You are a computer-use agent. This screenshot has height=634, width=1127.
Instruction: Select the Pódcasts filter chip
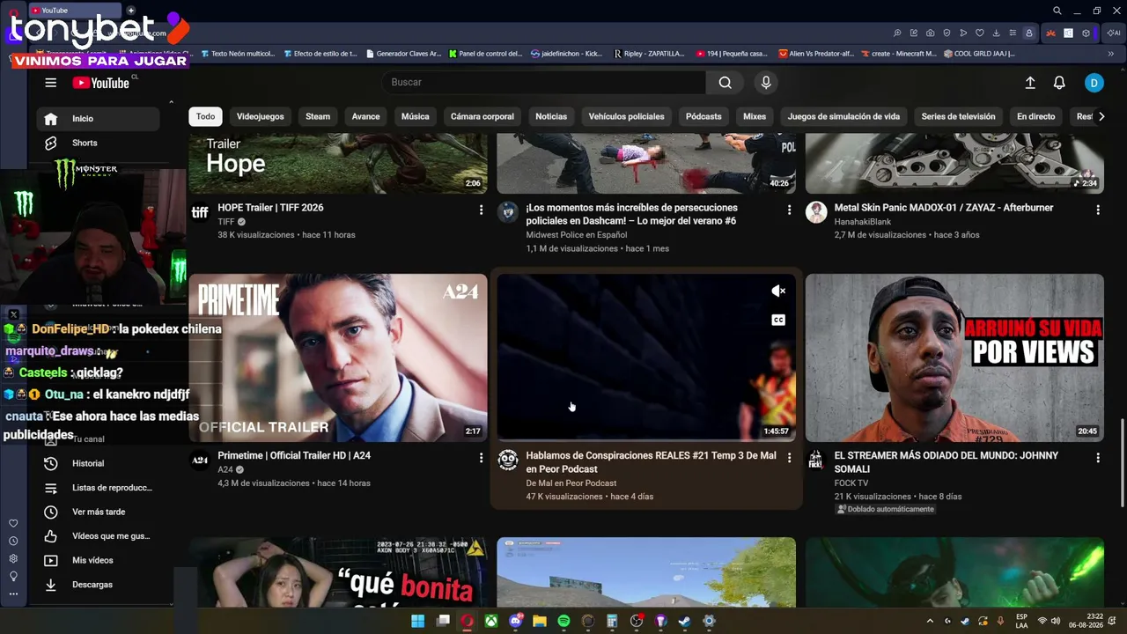pyautogui.click(x=703, y=116)
